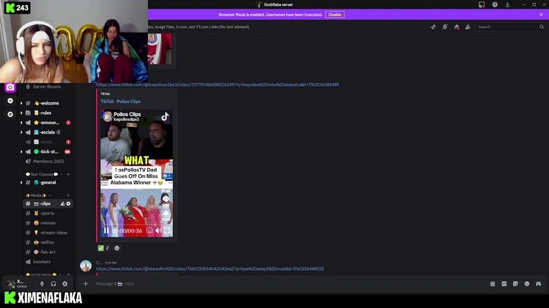Open the stream-ideas channel
Viewport: 549px width, 308px height.
[47, 233]
